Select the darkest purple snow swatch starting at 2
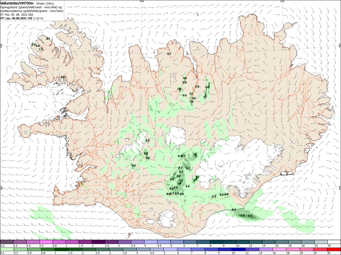Image resolution: width=341 pixels, height=255 pixels. pos(99,242)
